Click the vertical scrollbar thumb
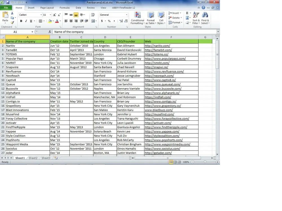 tap(217, 54)
